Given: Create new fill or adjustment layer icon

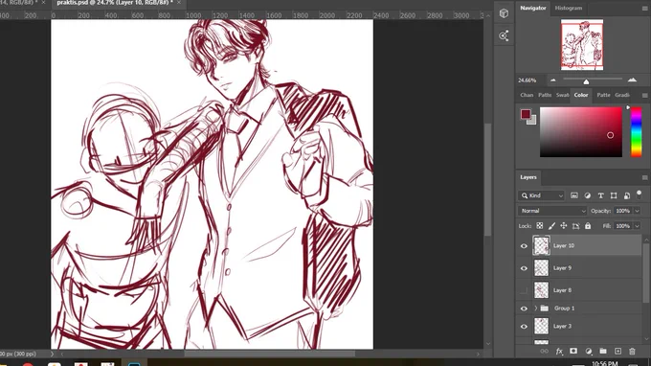Looking at the screenshot, I should coord(589,352).
